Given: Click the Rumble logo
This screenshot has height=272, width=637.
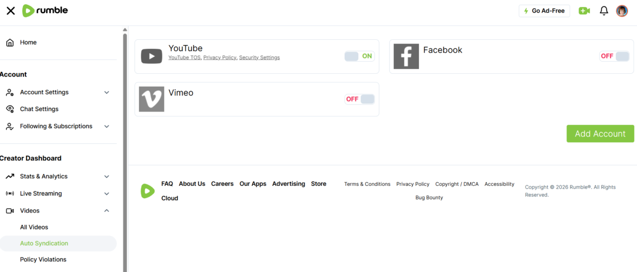Looking at the screenshot, I should coord(45,11).
